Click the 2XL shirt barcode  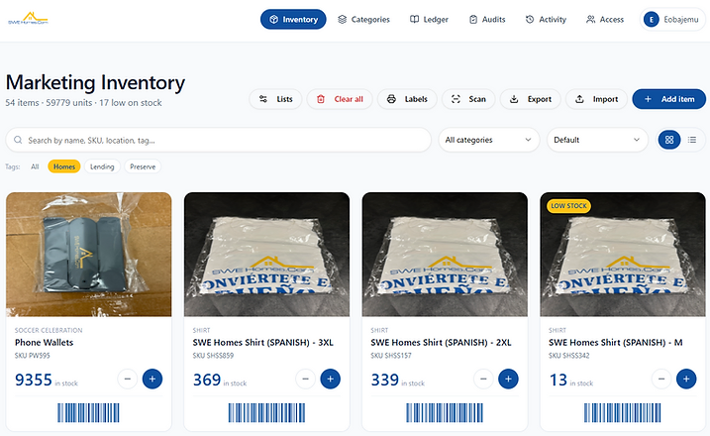[445, 413]
